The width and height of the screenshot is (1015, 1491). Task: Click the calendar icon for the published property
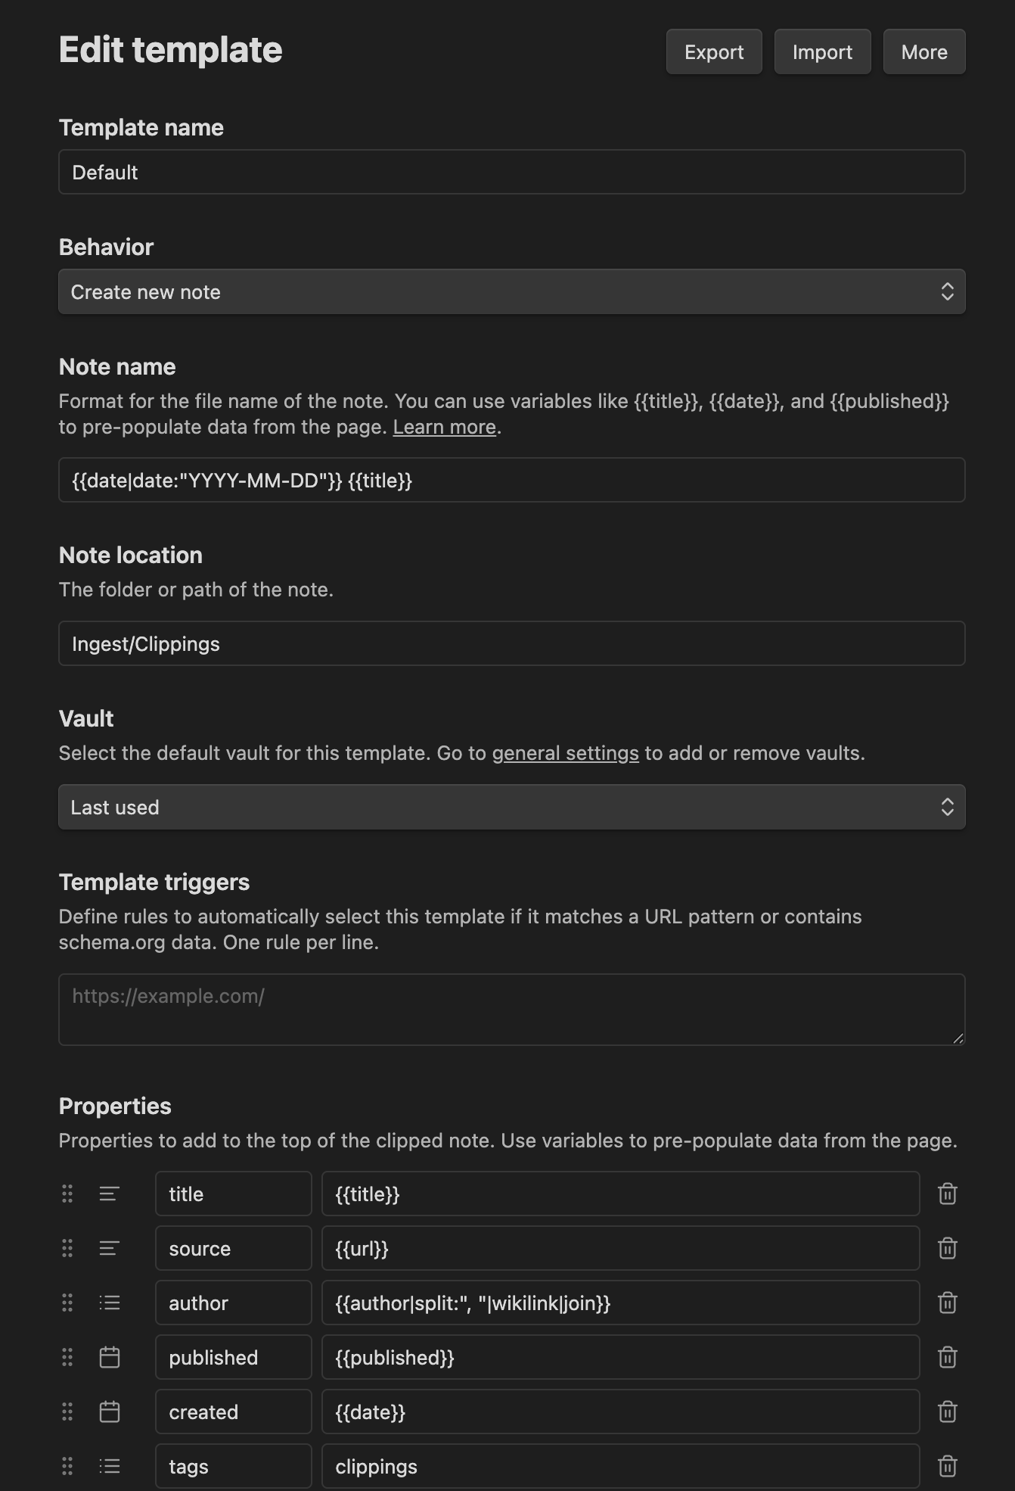point(109,1357)
